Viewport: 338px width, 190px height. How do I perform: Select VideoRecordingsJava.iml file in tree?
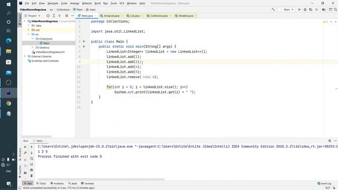[x=48, y=52]
